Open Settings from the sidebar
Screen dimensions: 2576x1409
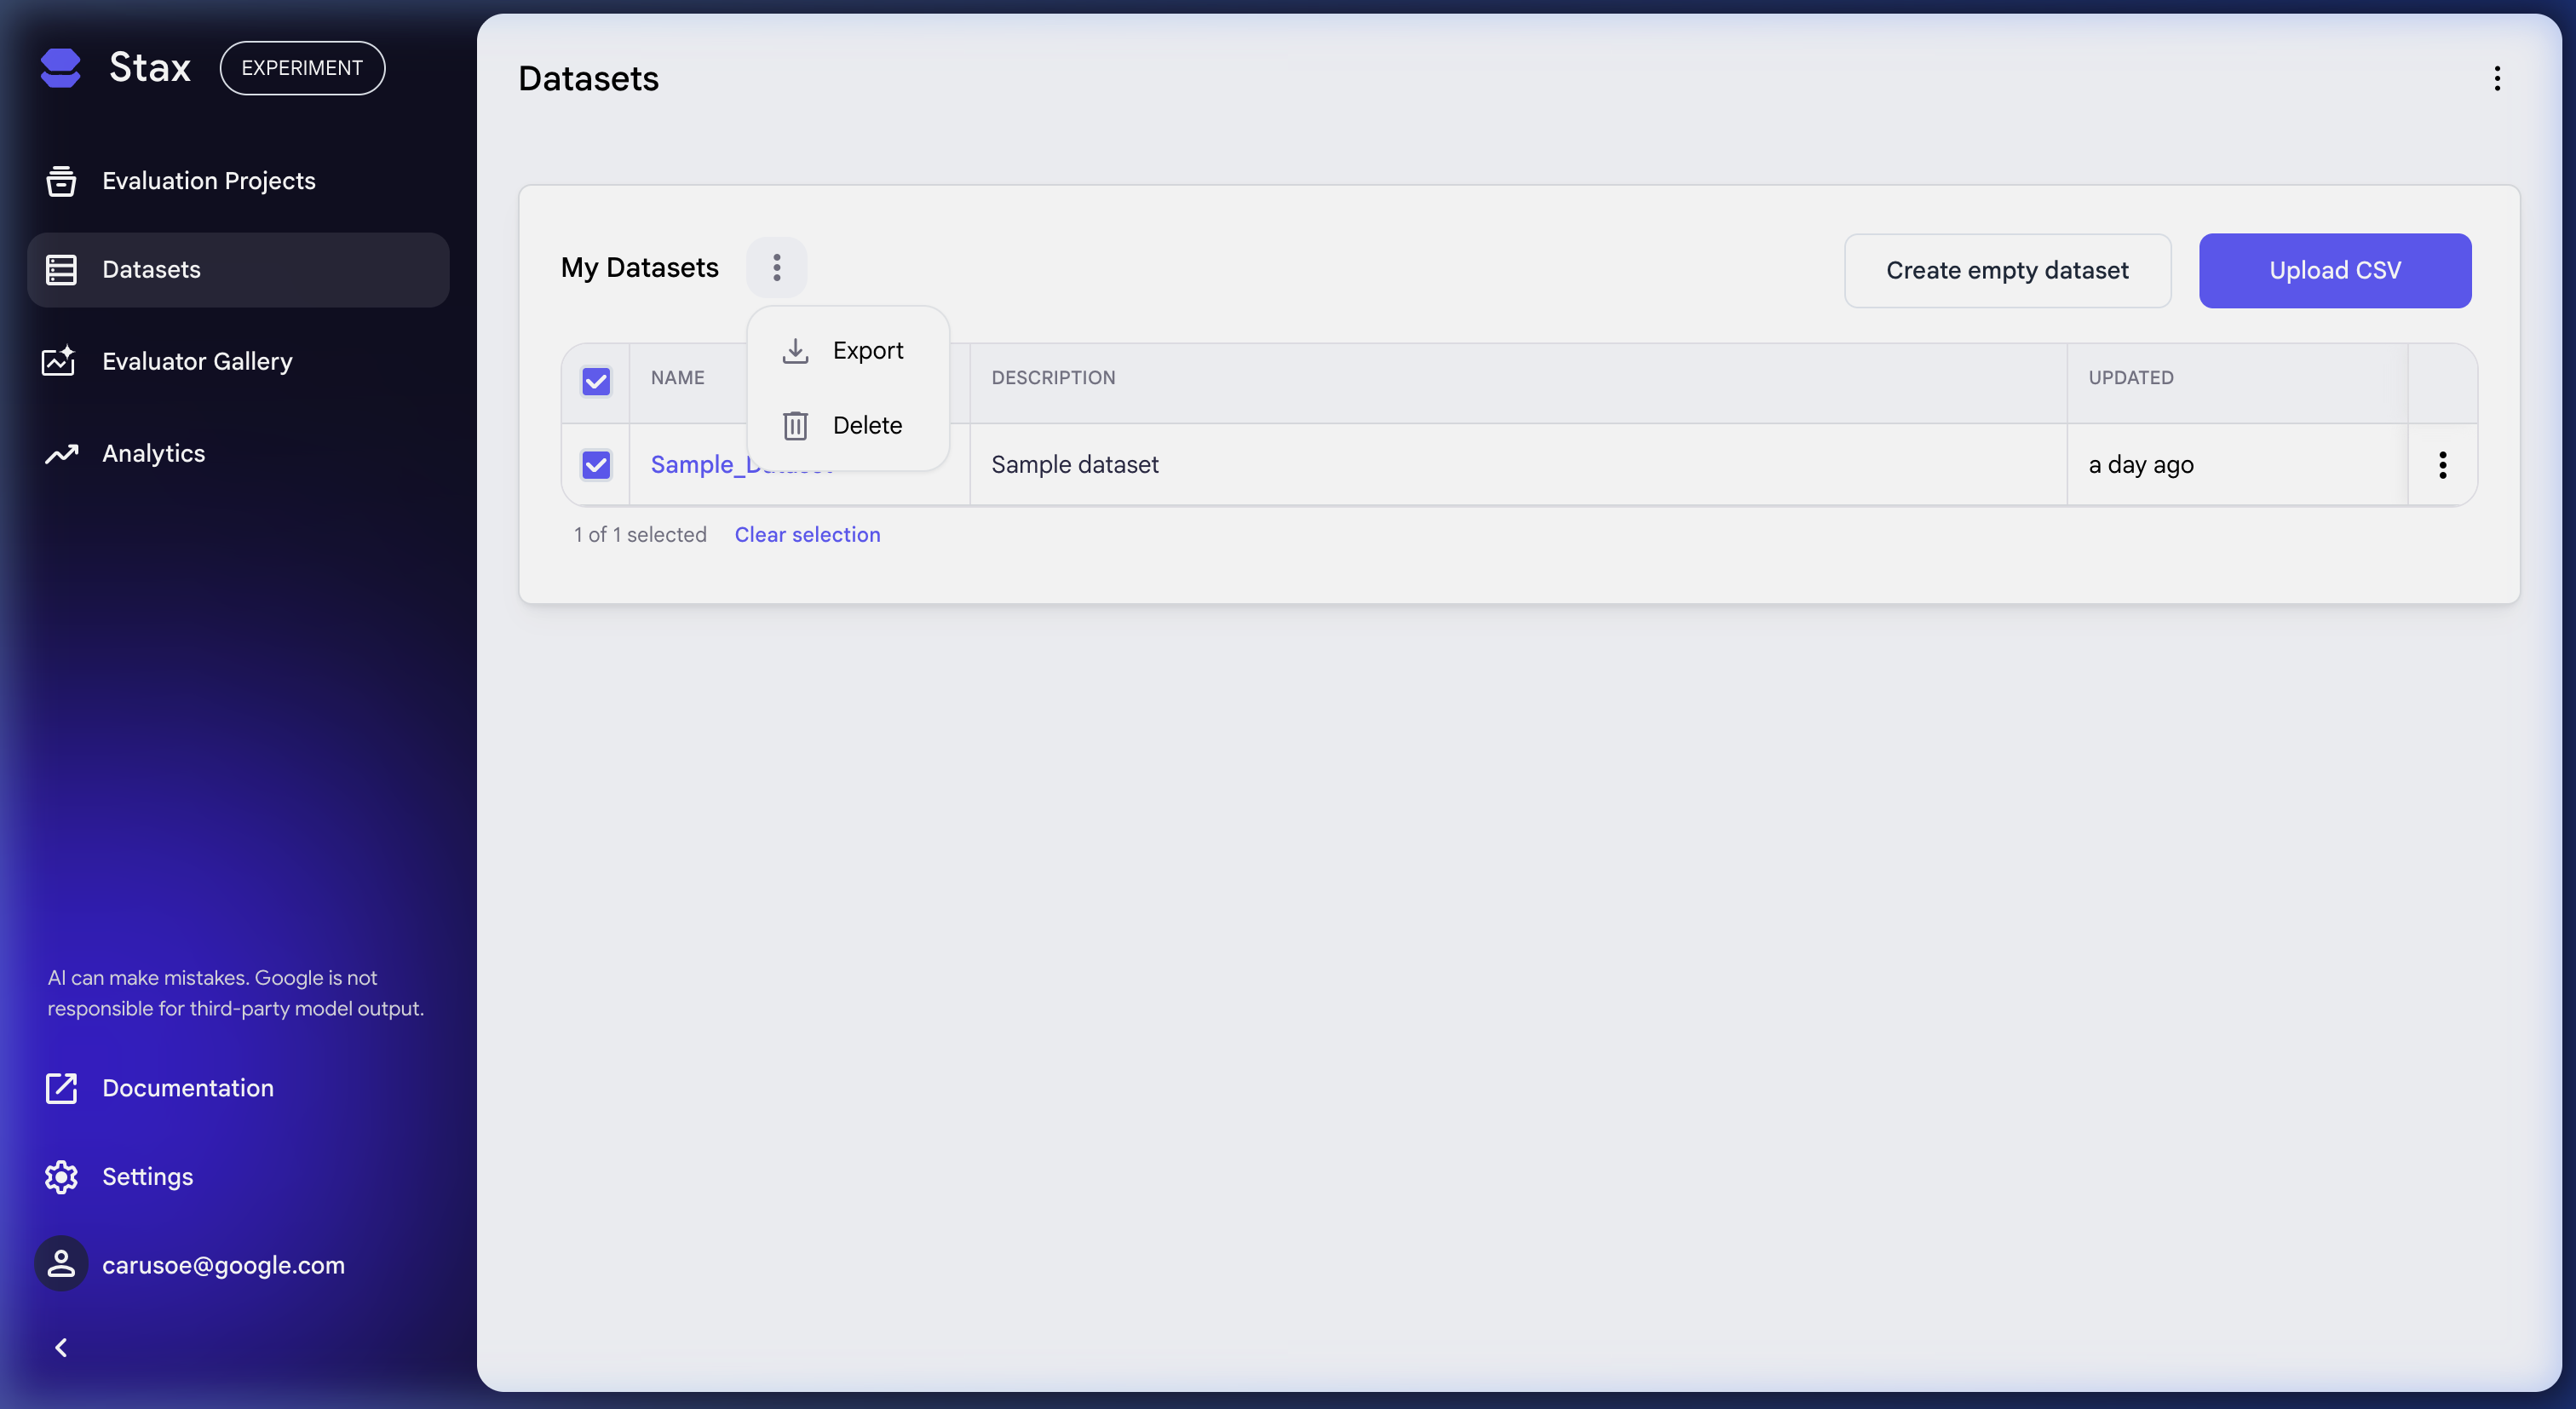click(147, 1176)
